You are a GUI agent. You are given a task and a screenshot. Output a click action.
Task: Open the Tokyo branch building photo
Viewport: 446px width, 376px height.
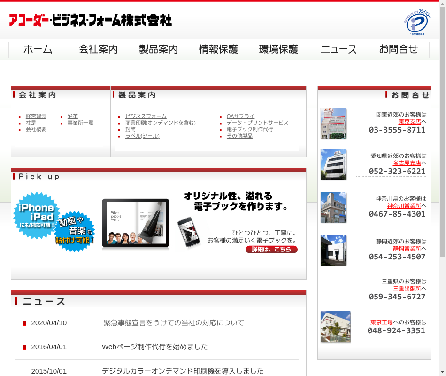point(333,123)
